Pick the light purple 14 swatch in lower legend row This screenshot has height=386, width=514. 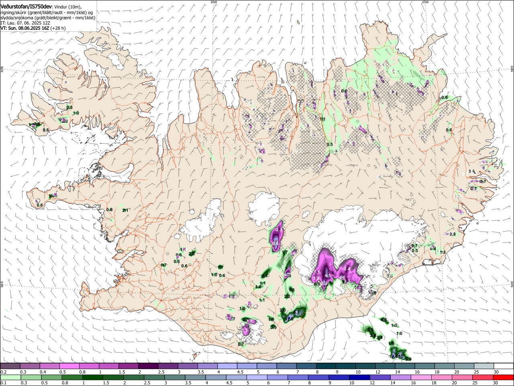point(401,377)
